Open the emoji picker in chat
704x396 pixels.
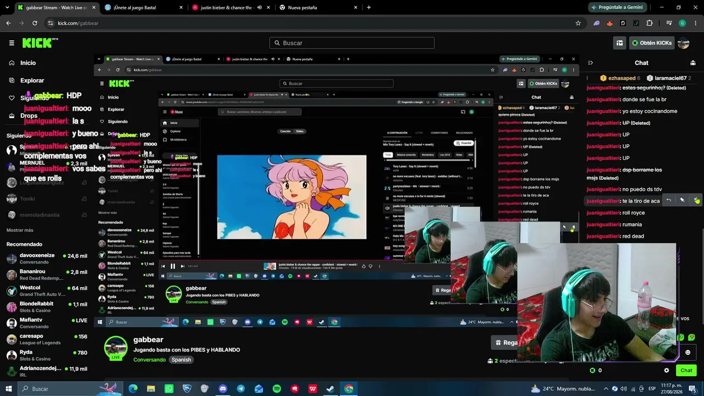point(687,353)
